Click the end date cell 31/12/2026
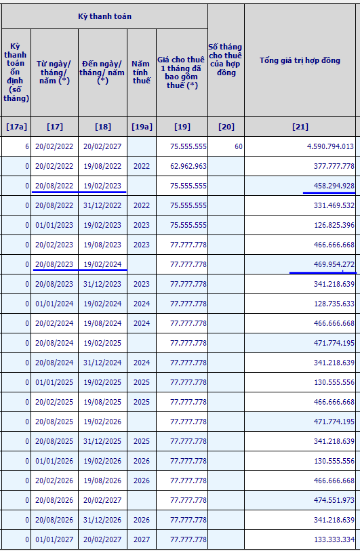Screen dimensions: 360x551 (102, 520)
